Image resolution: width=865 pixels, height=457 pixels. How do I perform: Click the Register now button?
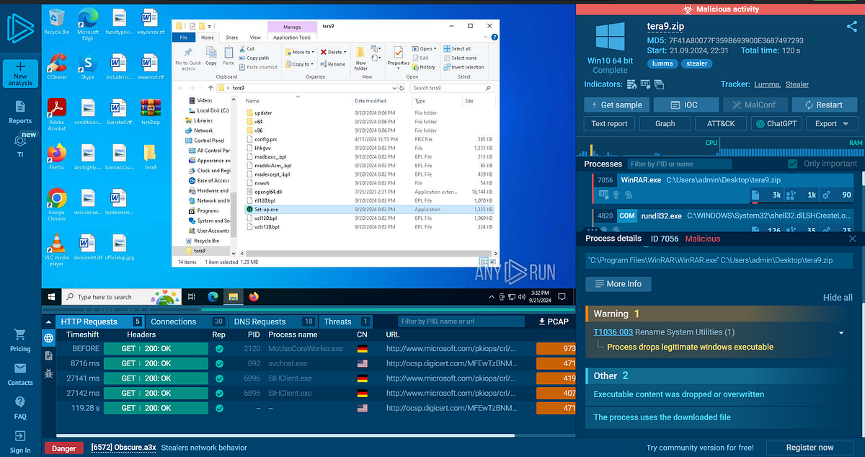point(809,448)
